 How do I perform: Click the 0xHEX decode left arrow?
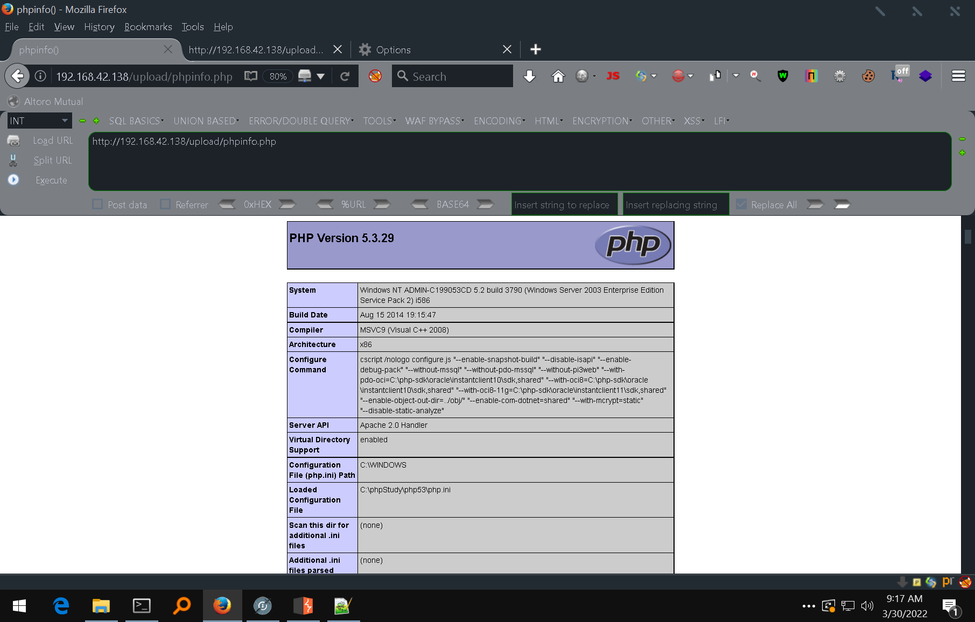[x=227, y=204]
